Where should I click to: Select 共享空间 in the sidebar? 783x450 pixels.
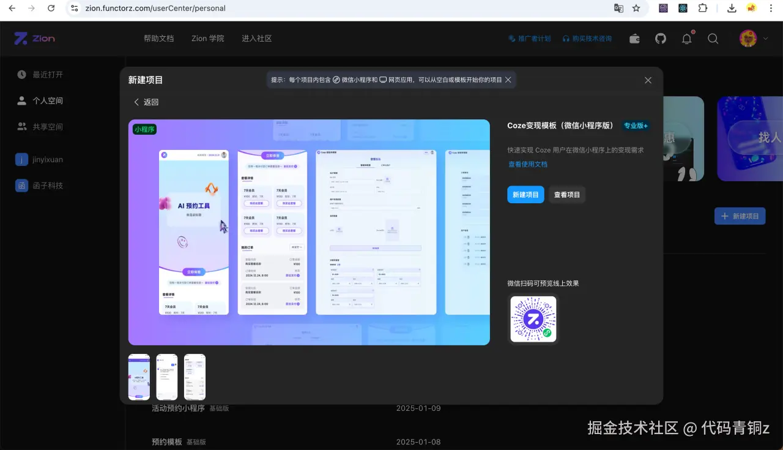[x=40, y=127]
